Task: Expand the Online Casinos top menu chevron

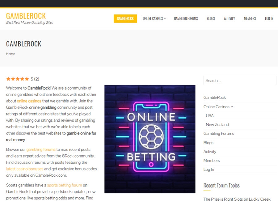Action: (165, 19)
